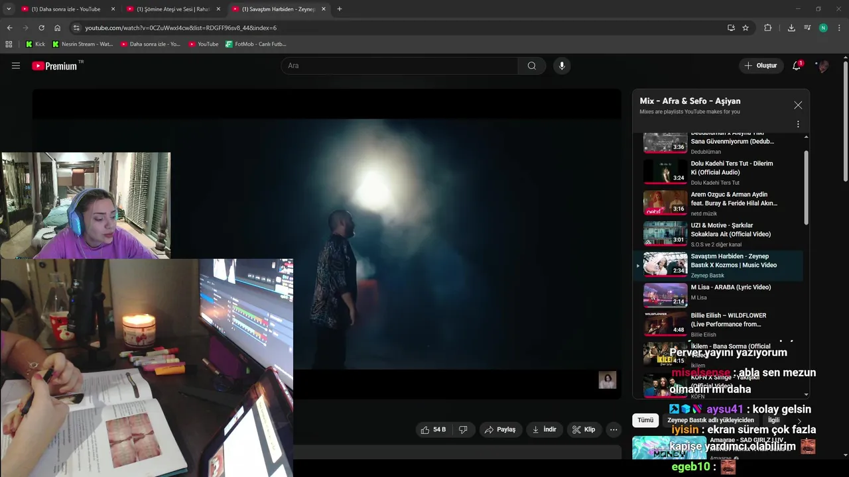Image resolution: width=849 pixels, height=477 pixels.
Task: Like the video showing 54 B
Action: tap(434, 429)
